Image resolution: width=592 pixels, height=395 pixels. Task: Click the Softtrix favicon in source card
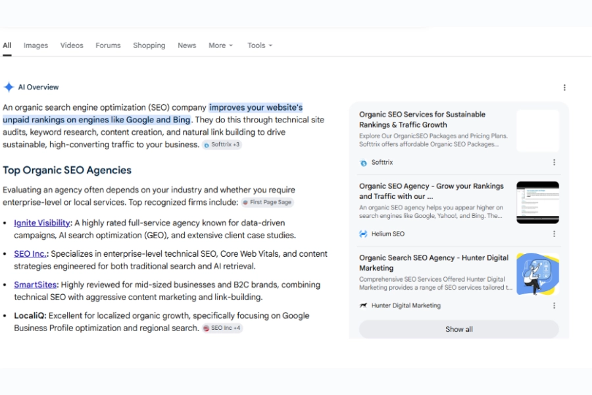[x=363, y=163]
